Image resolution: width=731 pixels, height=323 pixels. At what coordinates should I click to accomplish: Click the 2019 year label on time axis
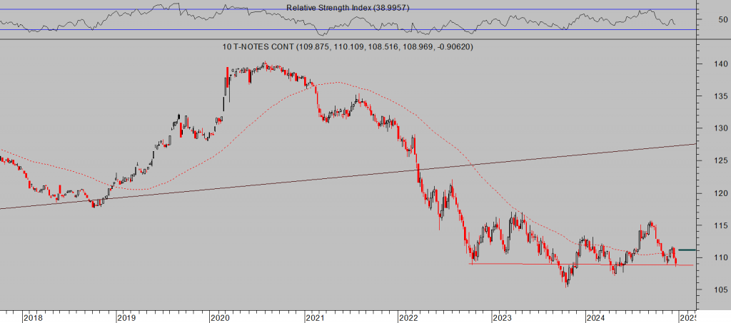pyautogui.click(x=126, y=318)
